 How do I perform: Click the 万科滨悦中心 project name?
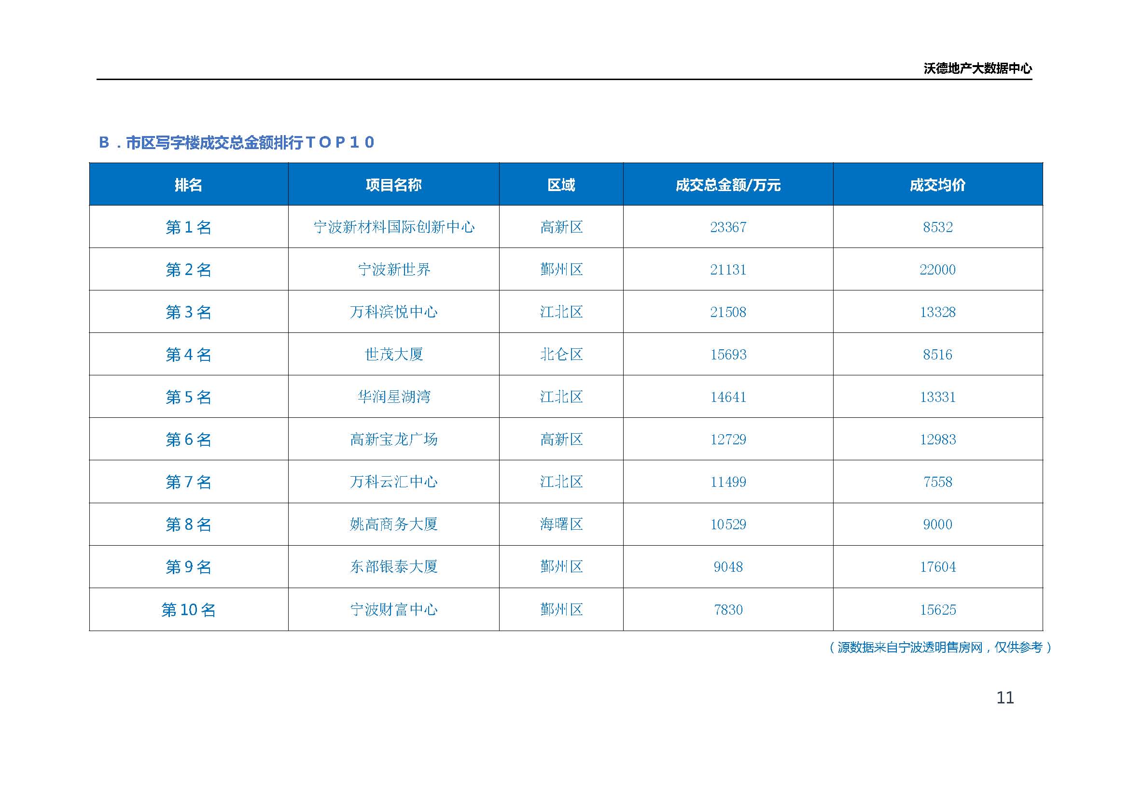click(394, 312)
